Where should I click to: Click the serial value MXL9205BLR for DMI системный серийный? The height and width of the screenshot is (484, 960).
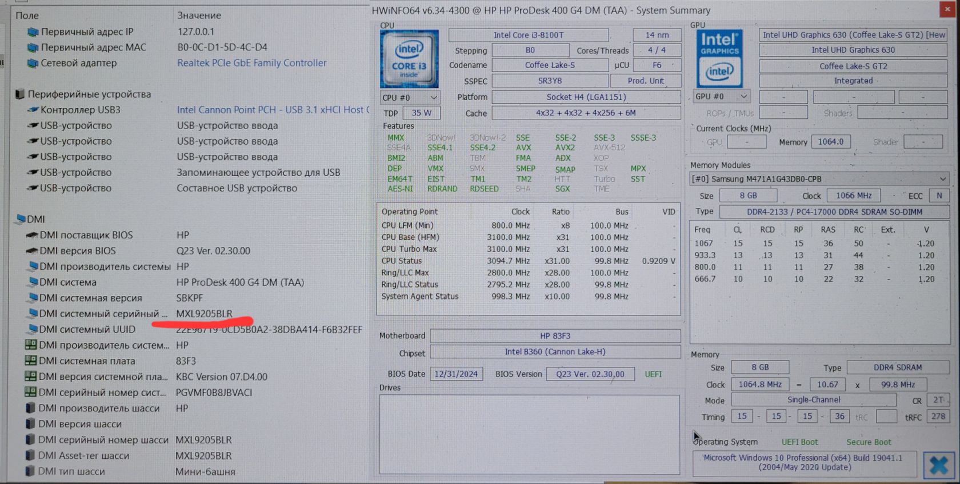click(x=205, y=314)
